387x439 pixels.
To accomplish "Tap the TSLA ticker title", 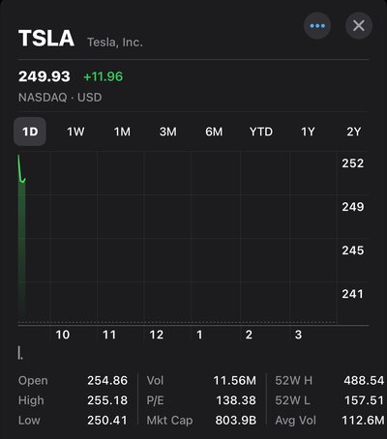I will click(x=46, y=39).
